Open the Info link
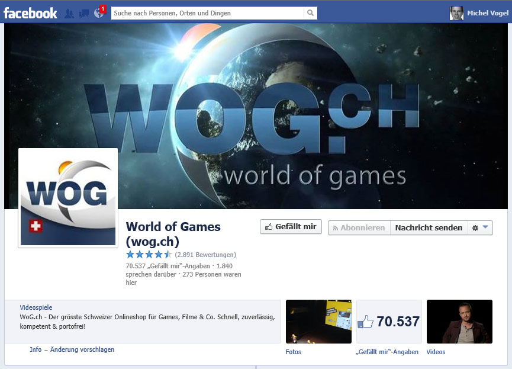The height and width of the screenshot is (369, 512). pos(36,349)
